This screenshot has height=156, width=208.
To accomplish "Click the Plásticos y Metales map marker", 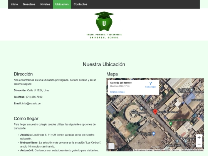I will coord(191,90).
